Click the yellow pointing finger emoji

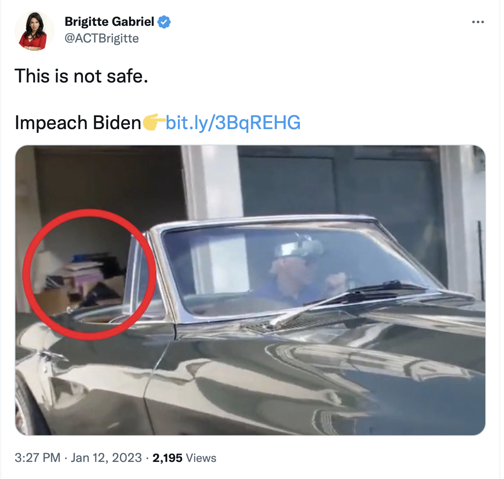tap(153, 122)
